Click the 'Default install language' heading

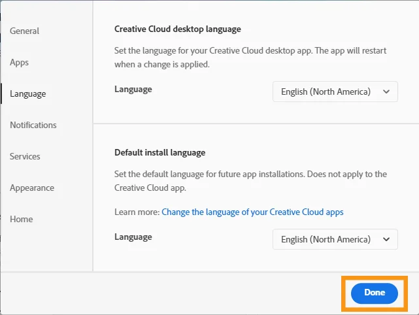tap(159, 152)
